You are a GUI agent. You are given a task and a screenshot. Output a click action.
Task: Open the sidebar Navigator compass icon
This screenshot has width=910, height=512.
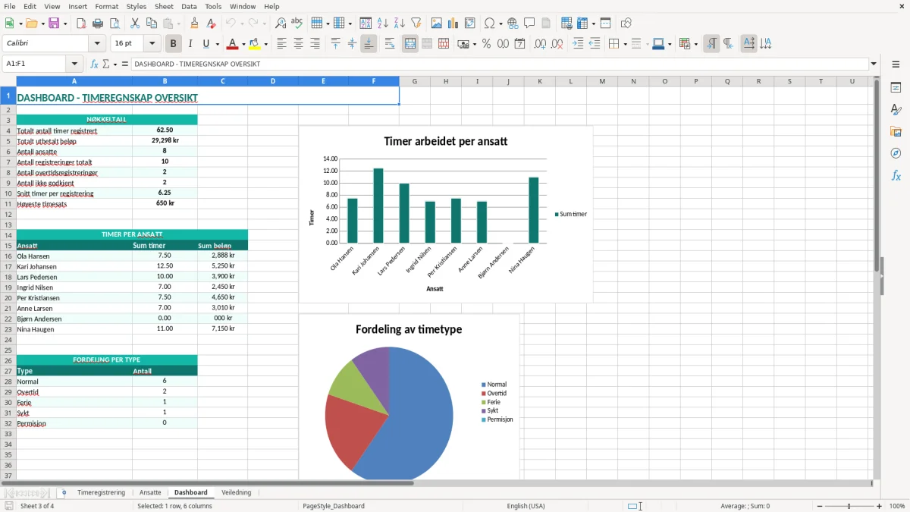pyautogui.click(x=896, y=153)
